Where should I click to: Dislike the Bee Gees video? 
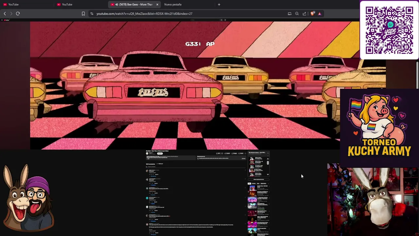coord(222,153)
